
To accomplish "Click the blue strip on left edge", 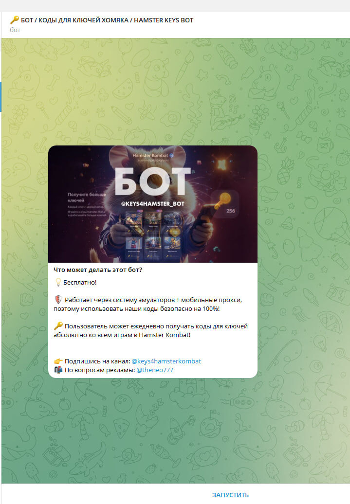I will coord(0,97).
